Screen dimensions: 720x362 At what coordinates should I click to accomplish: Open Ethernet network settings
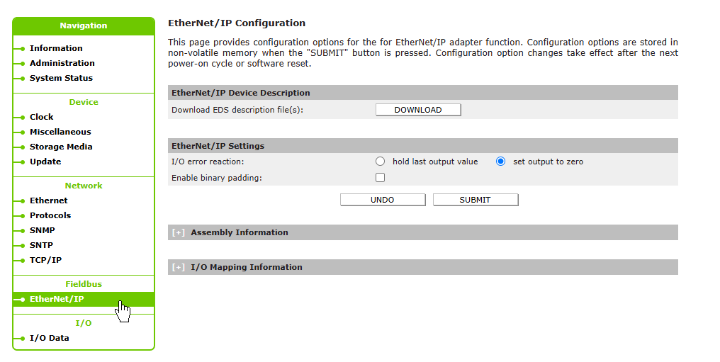(x=49, y=200)
